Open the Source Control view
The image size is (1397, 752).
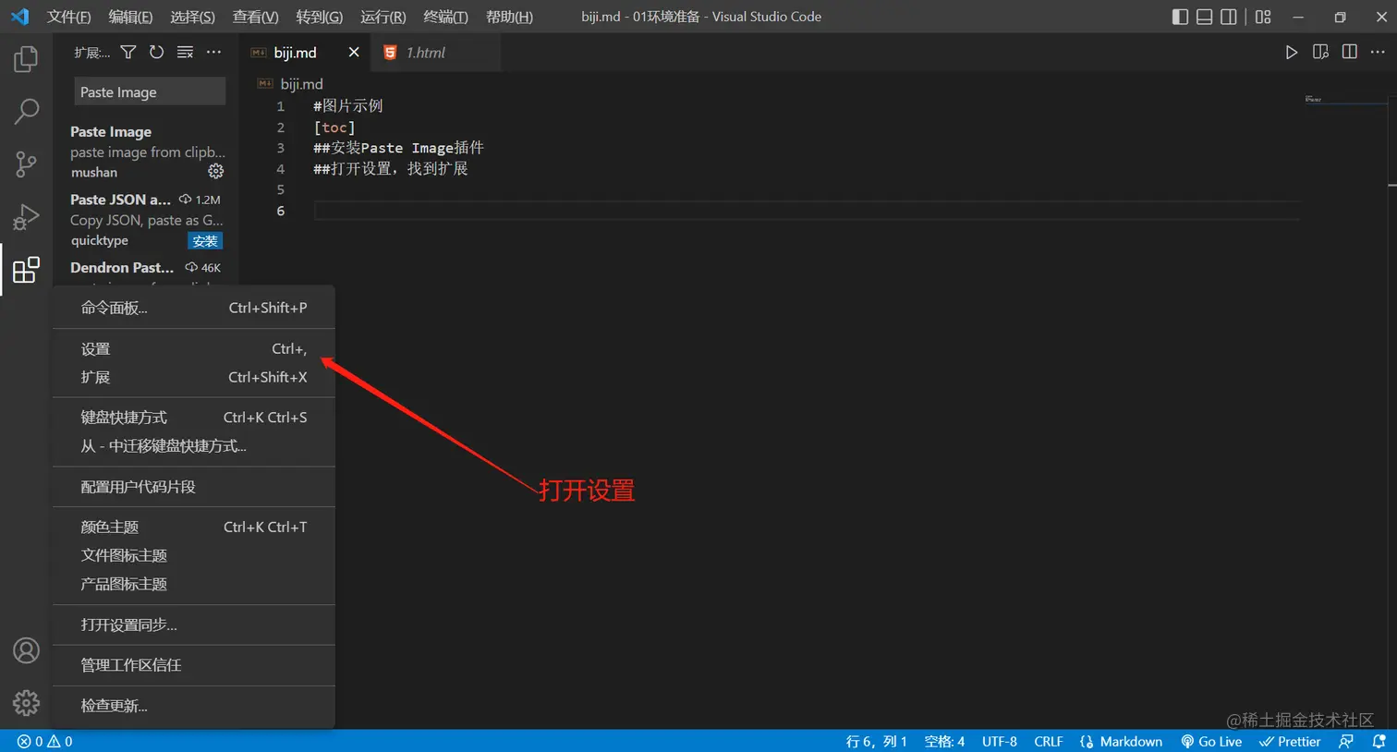[x=26, y=164]
